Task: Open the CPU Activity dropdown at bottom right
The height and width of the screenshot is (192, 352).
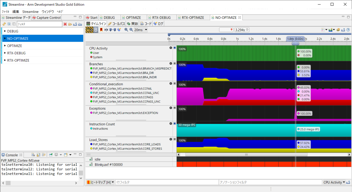Action: (x=334, y=182)
